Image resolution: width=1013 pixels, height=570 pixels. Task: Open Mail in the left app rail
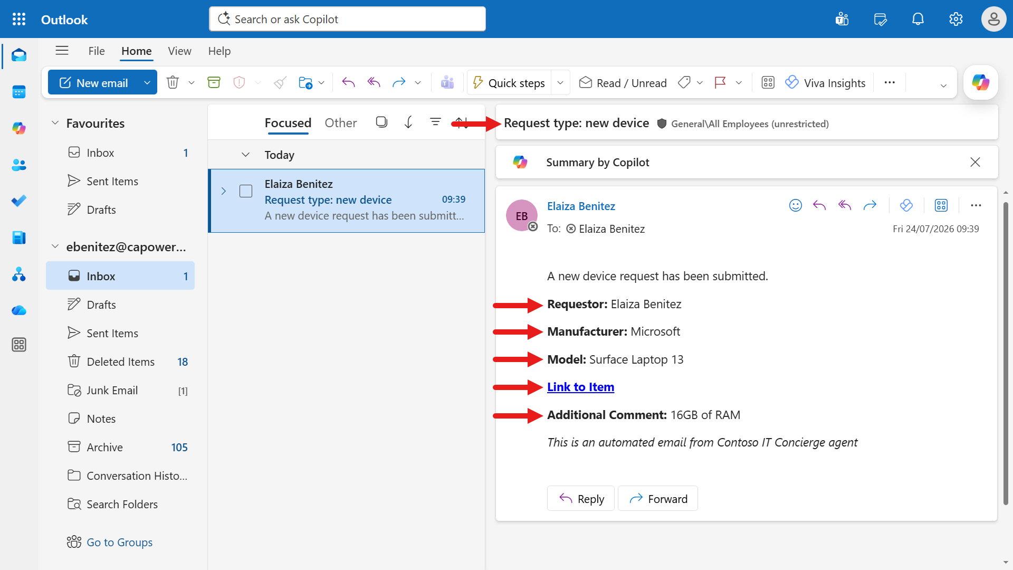pos(19,55)
